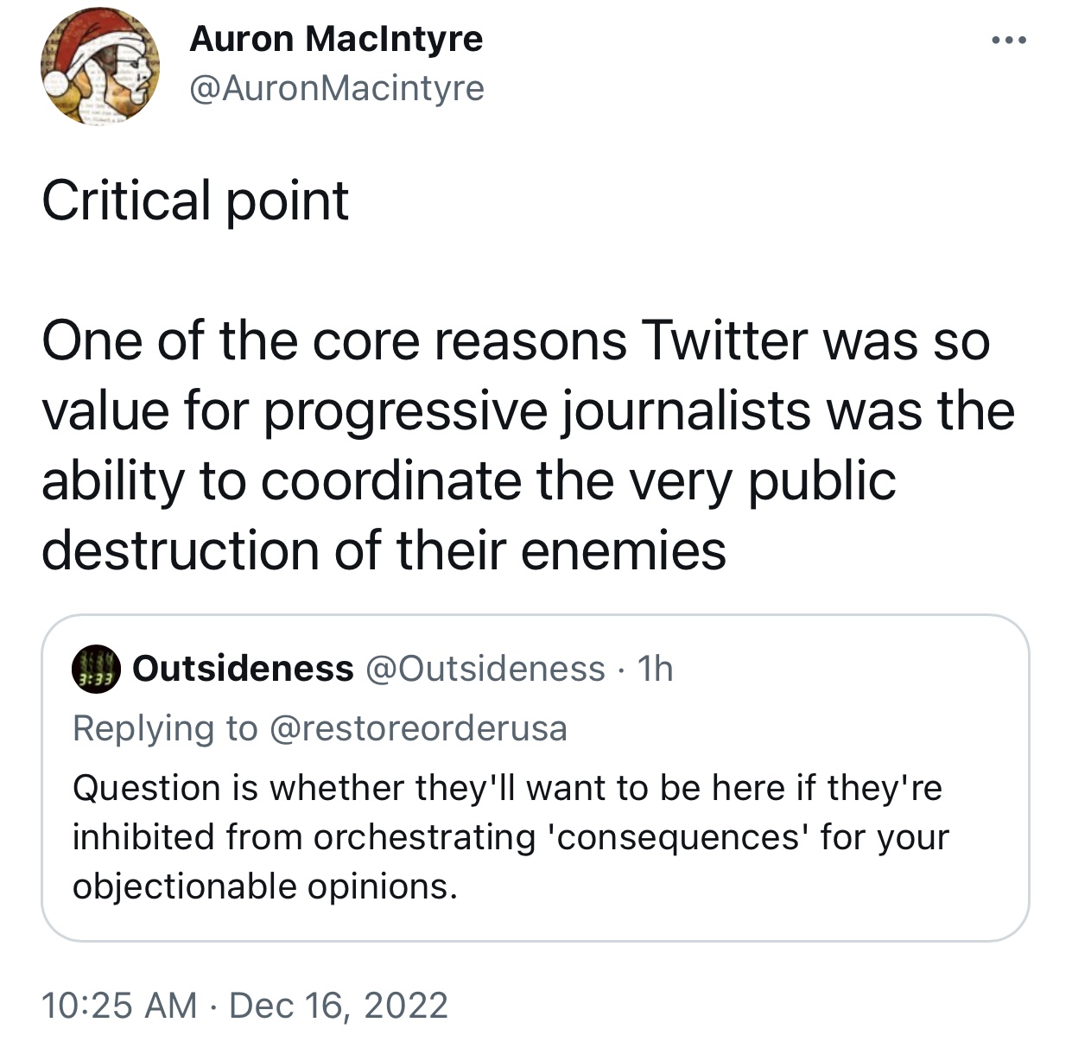Click "destruction of their enemies" tweet line

[384, 549]
